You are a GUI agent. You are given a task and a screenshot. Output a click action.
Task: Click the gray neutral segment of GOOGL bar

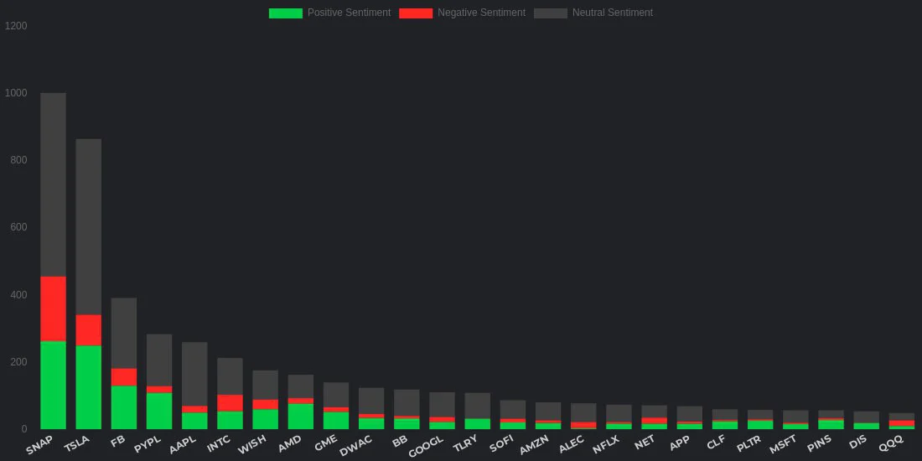pyautogui.click(x=442, y=405)
